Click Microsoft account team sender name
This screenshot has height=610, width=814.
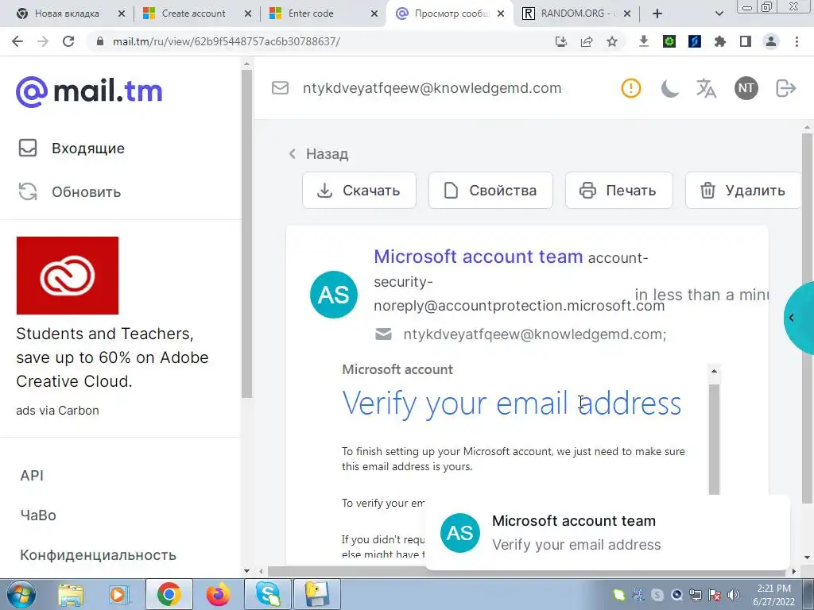[x=478, y=257]
